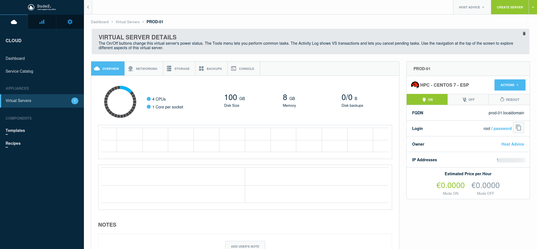Image resolution: width=537 pixels, height=249 pixels.
Task: Go to Virtual Servers in the breadcrumb
Action: 128,22
